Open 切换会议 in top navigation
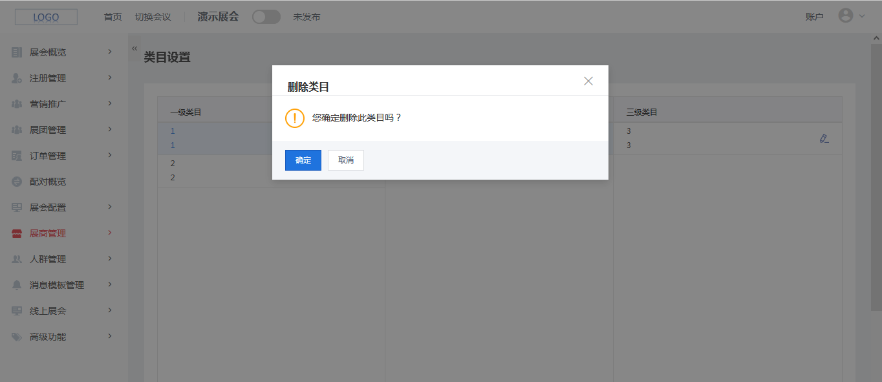 coord(153,17)
